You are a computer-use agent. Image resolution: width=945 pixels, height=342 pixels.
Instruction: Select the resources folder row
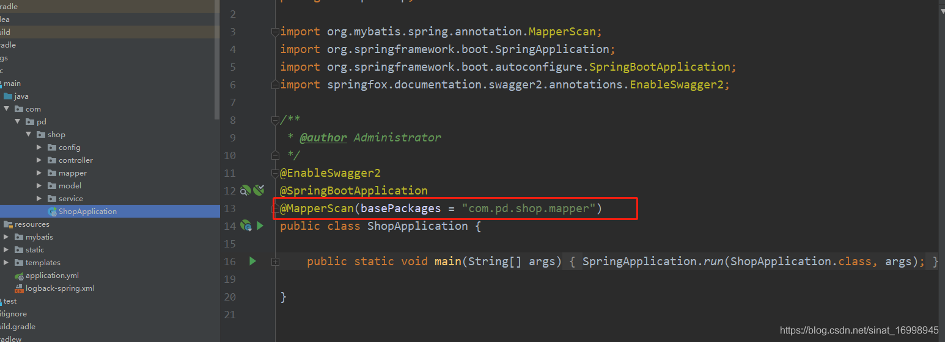coord(110,224)
